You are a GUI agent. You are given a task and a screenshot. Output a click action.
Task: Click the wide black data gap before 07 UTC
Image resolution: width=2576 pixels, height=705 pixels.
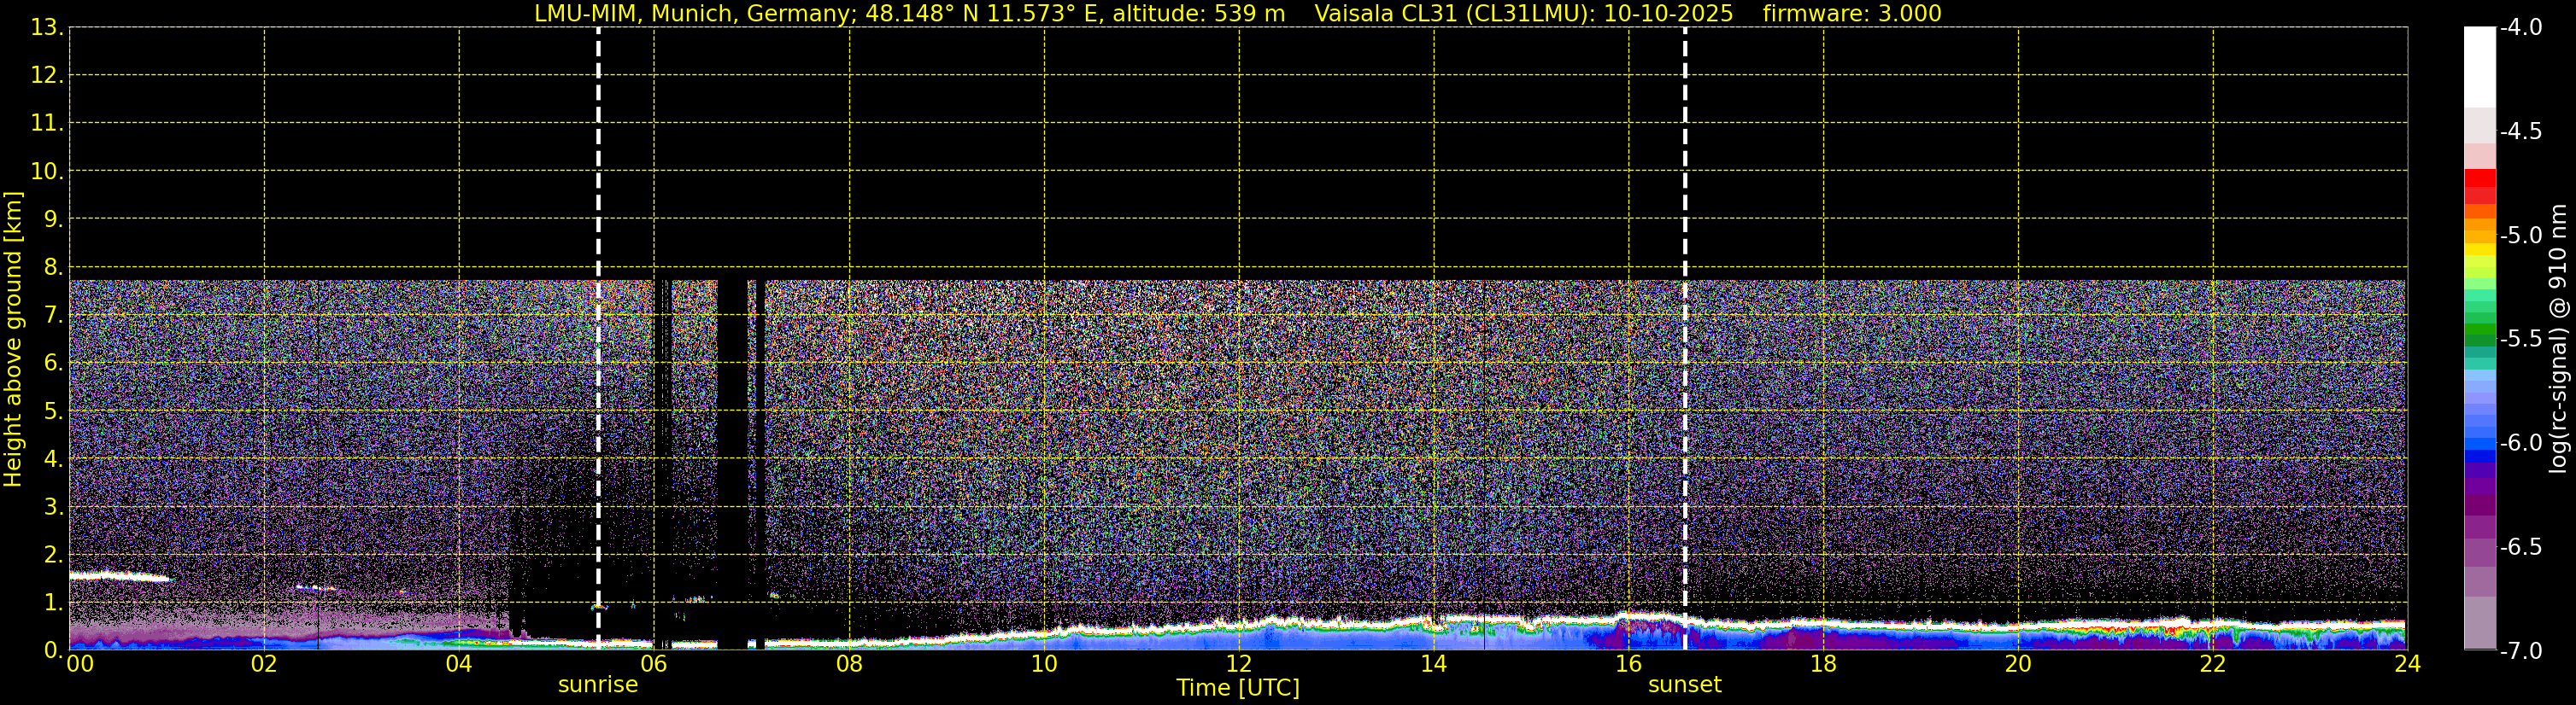click(x=732, y=459)
